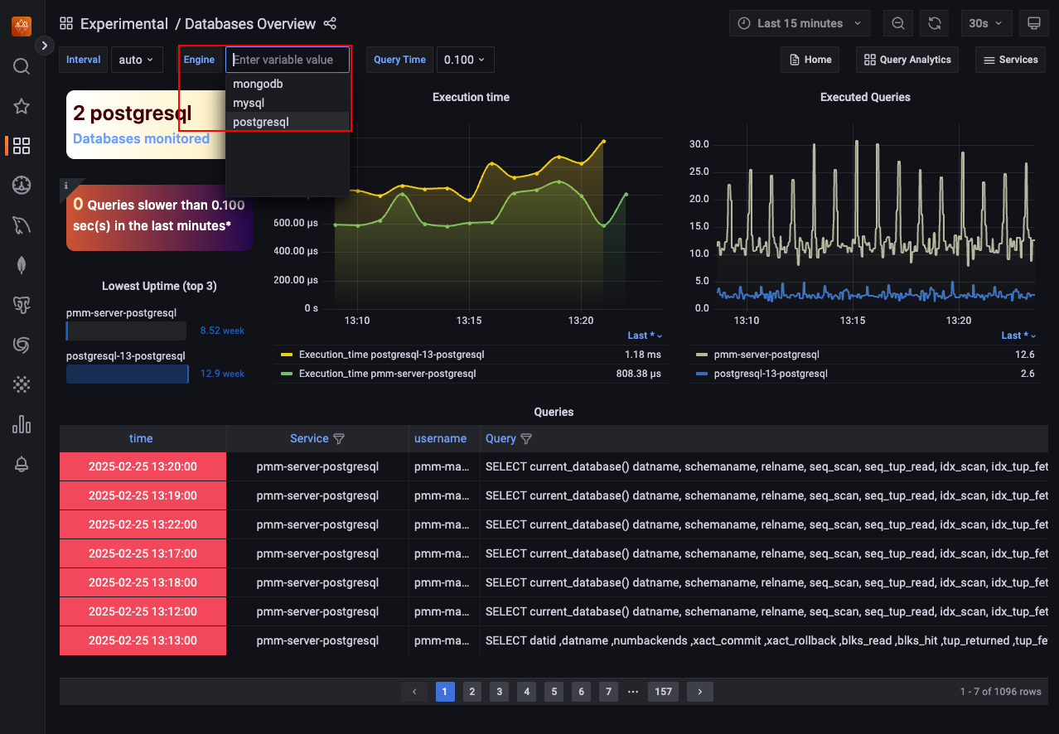The width and height of the screenshot is (1059, 734).
Task: Select mysql from Engine options
Action: coord(249,103)
